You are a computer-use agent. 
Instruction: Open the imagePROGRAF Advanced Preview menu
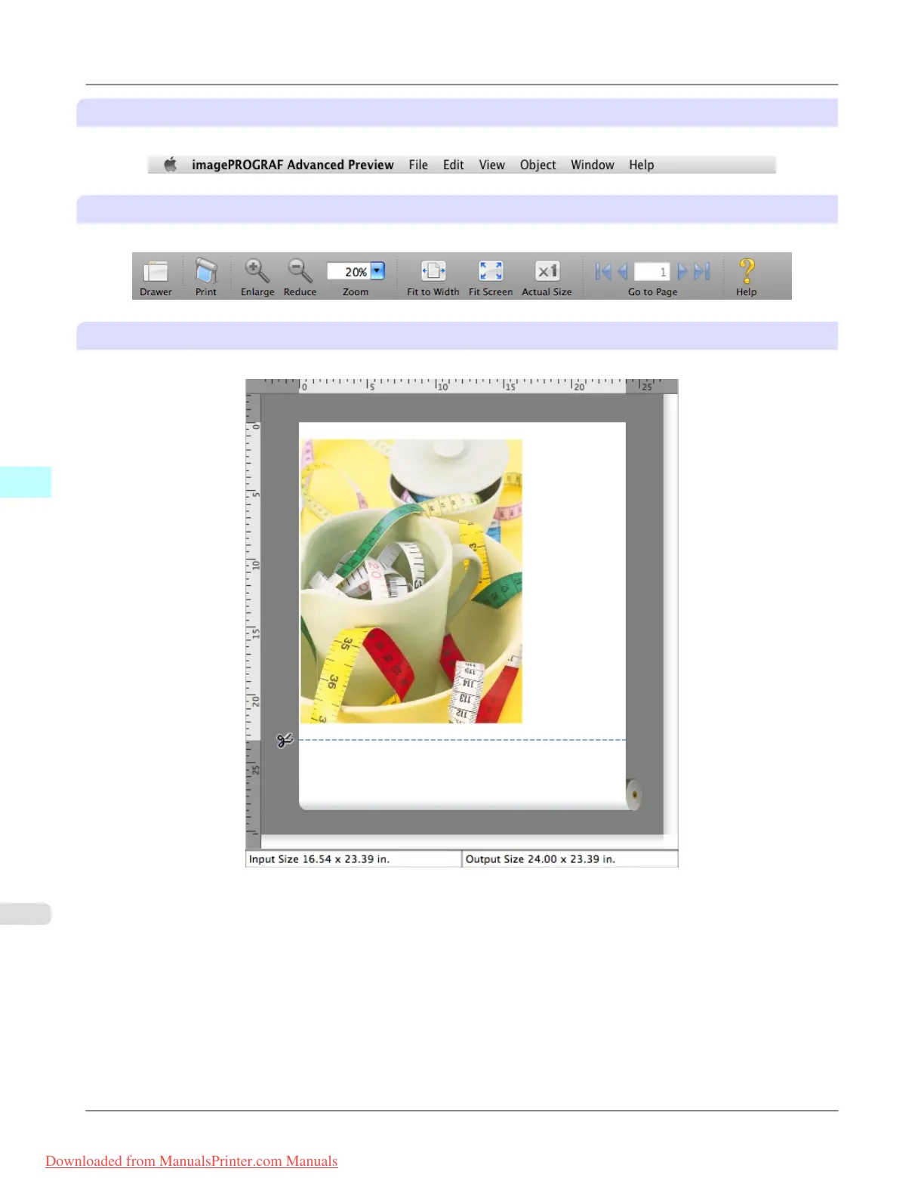[x=293, y=165]
